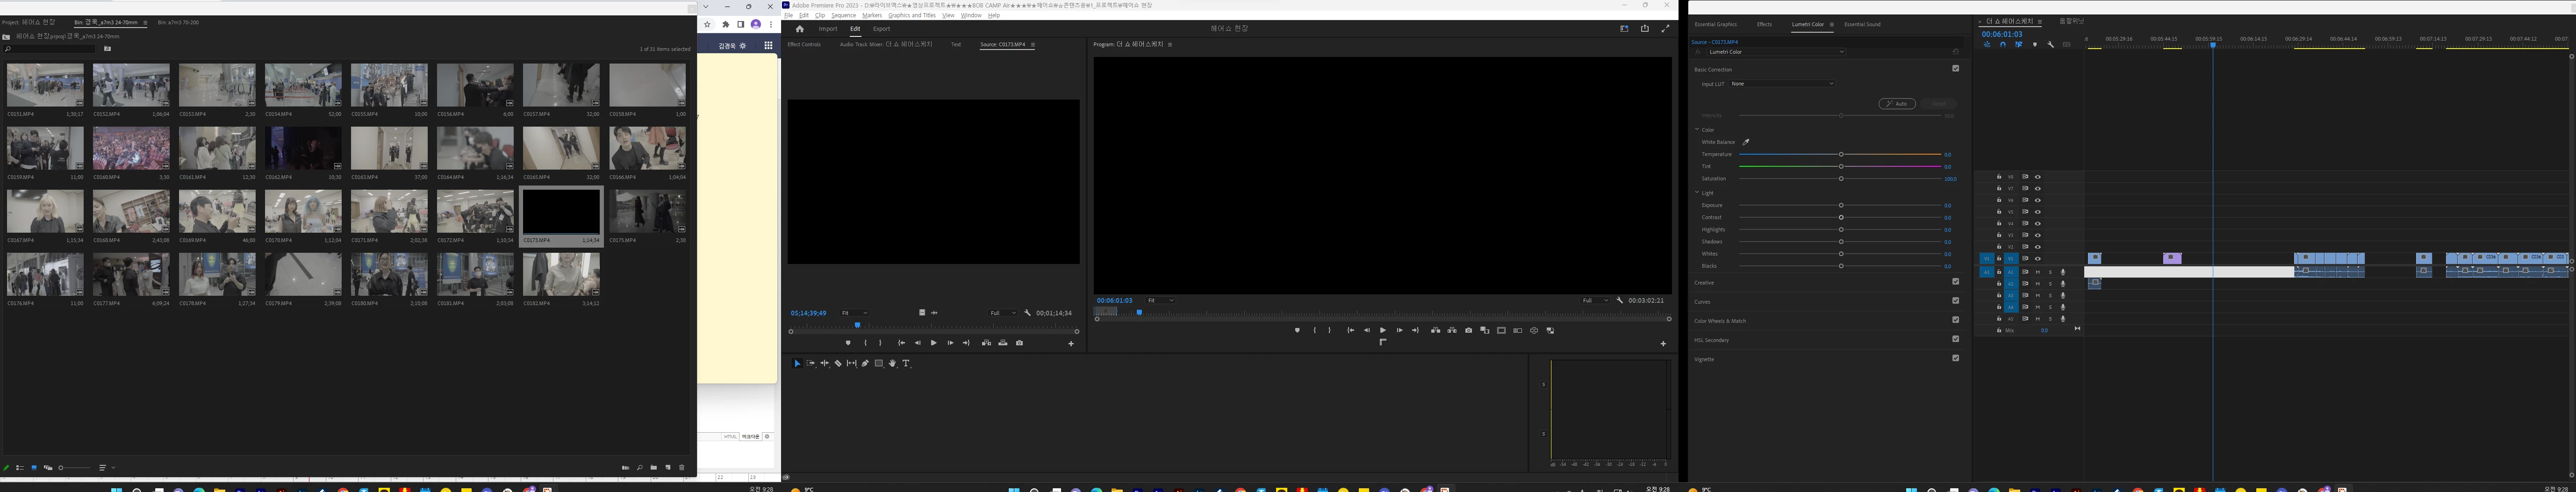Screen dimensions: 2576x492
Task: Click Lift button in Program monitor
Action: click(x=1436, y=331)
